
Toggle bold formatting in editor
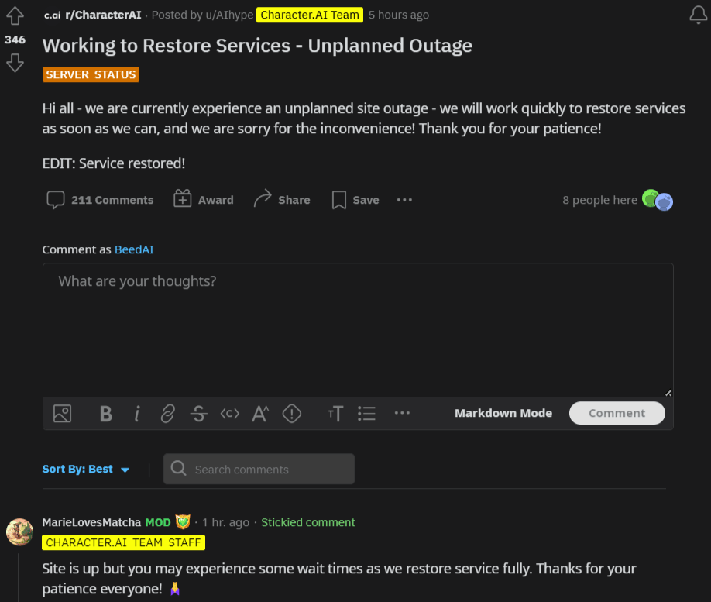pyautogui.click(x=105, y=413)
